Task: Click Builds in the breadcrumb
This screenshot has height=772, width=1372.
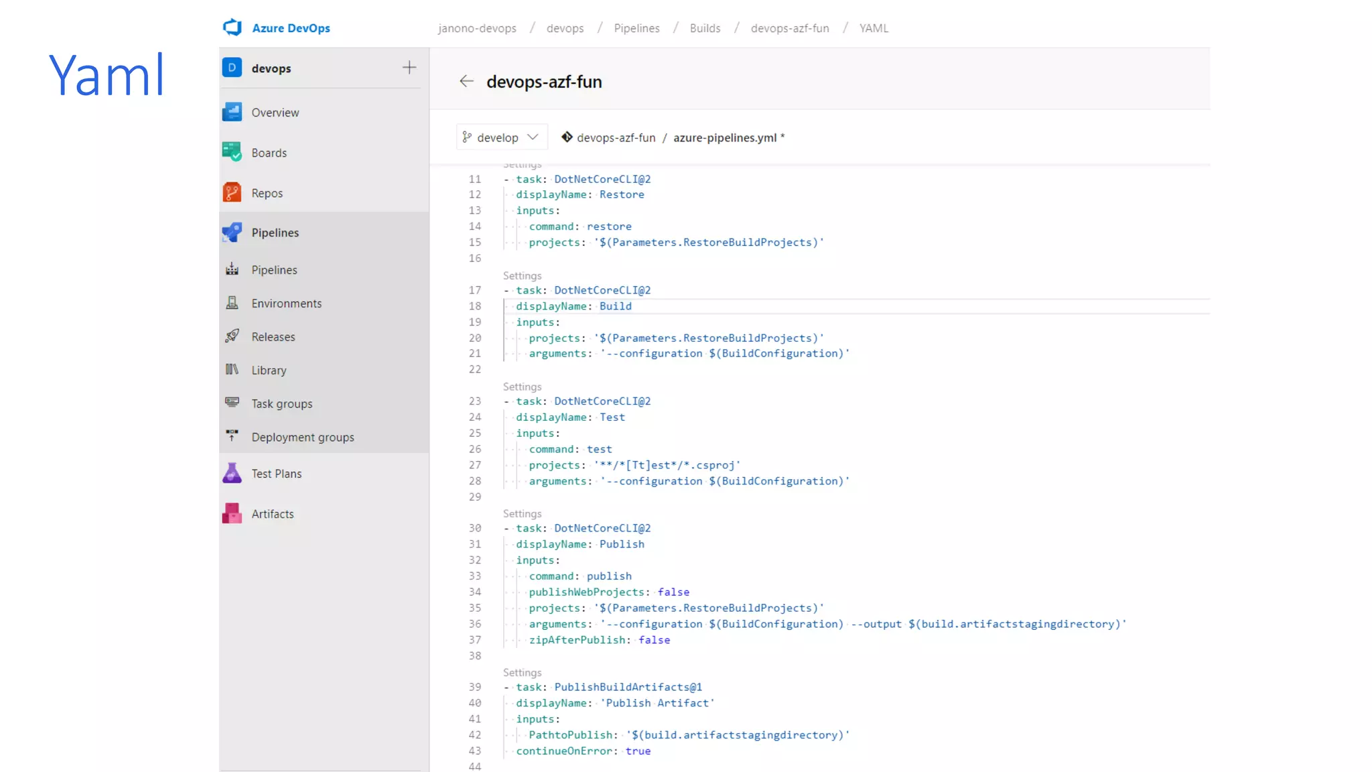Action: [x=705, y=28]
